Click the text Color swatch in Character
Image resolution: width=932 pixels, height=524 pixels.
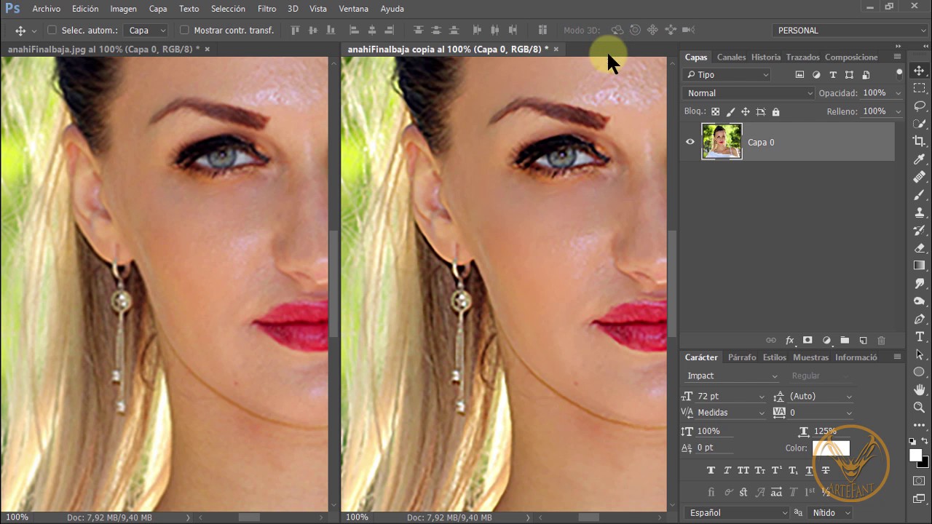pos(831,448)
